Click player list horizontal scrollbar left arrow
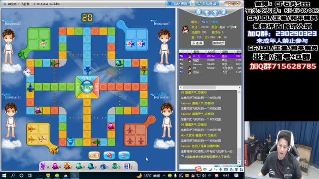 tap(181, 88)
